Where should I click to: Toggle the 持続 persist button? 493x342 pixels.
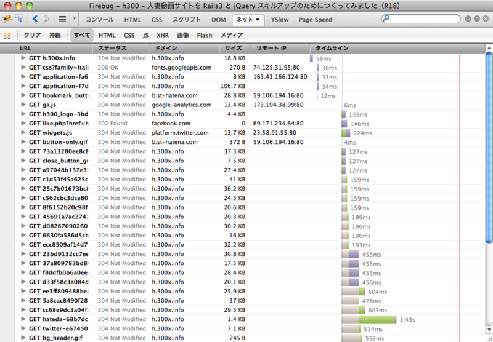(x=55, y=35)
